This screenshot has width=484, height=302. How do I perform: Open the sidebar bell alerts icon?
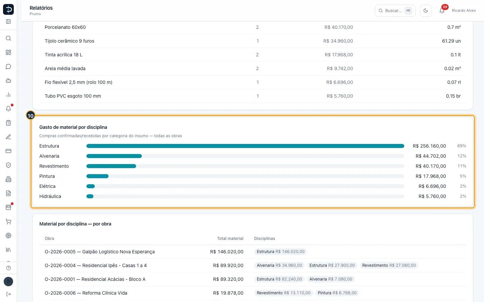(x=8, y=109)
